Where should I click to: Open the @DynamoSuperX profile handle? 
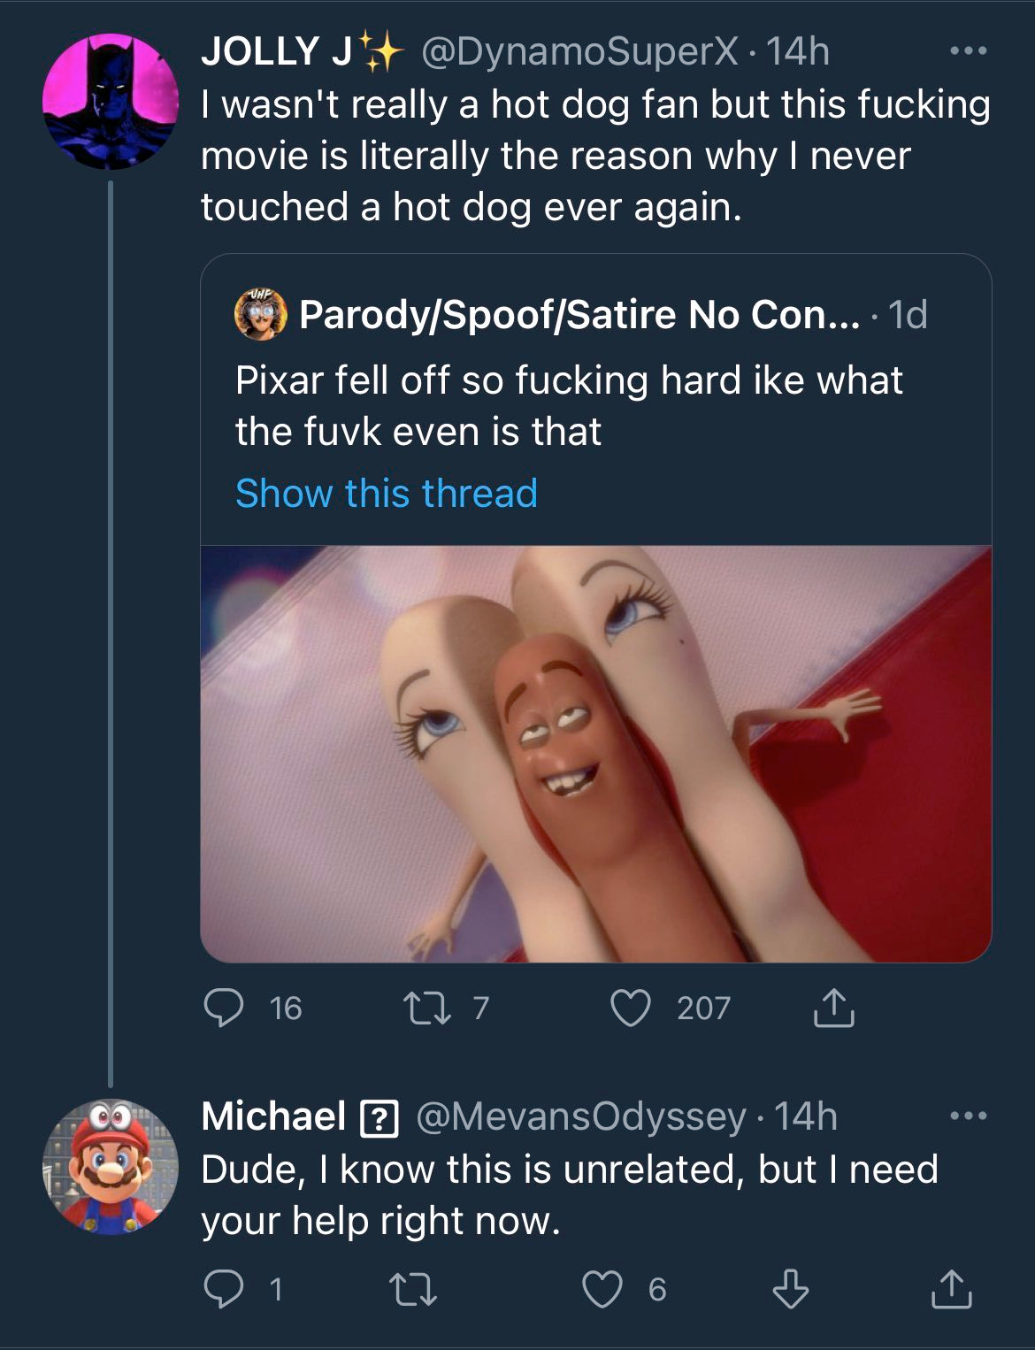pos(579,51)
